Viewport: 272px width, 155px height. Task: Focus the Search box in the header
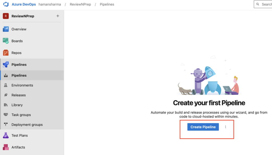coord(263,4)
